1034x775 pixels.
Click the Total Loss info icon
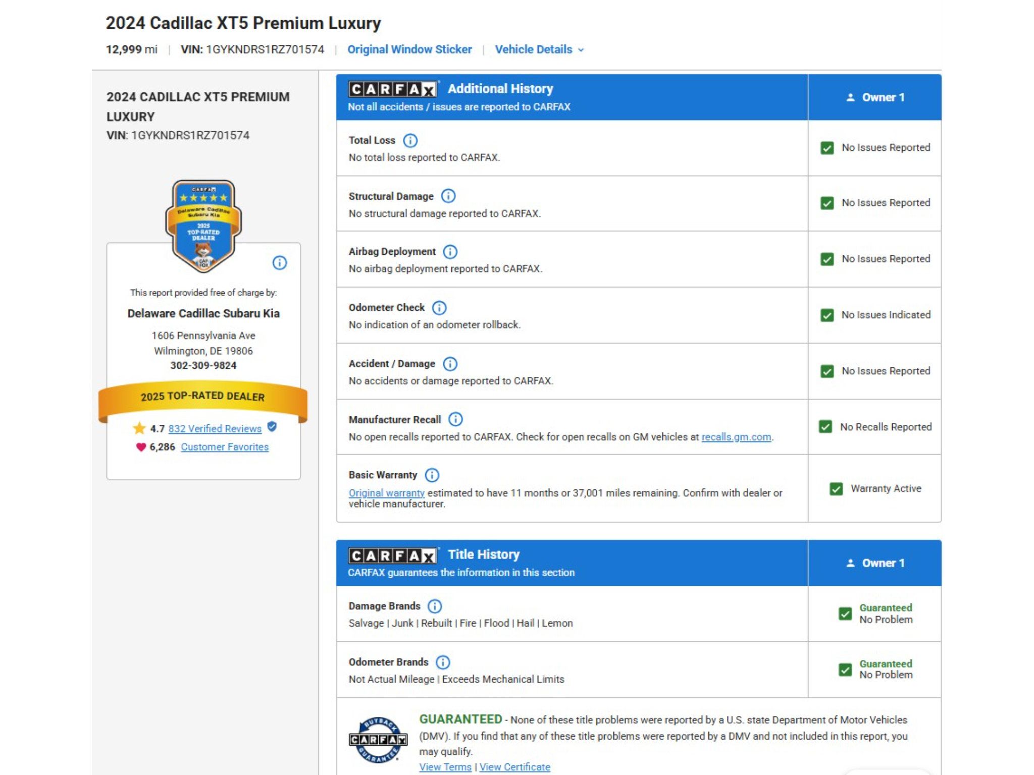click(410, 140)
